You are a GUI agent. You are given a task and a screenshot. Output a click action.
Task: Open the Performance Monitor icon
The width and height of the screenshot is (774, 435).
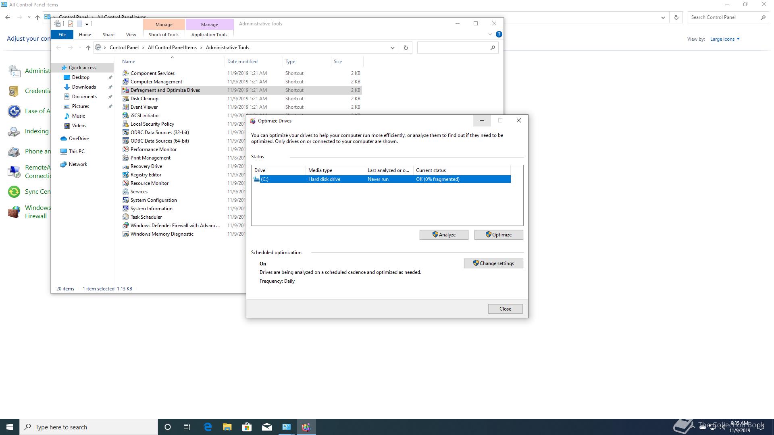click(x=126, y=149)
